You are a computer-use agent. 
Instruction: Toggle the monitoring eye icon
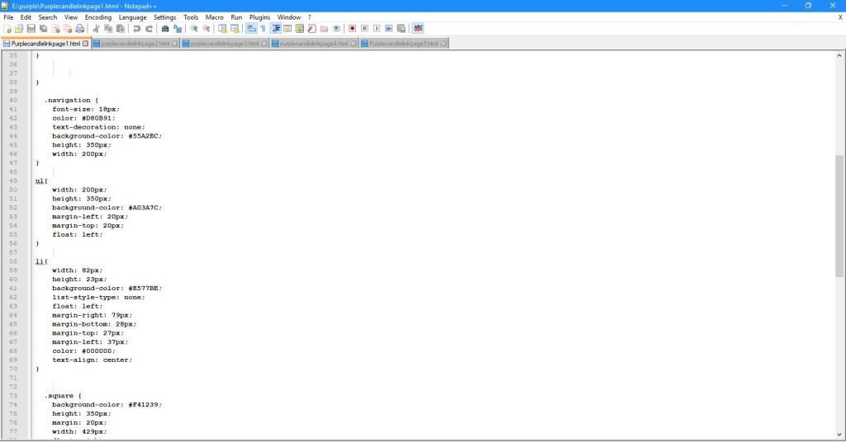[336, 28]
